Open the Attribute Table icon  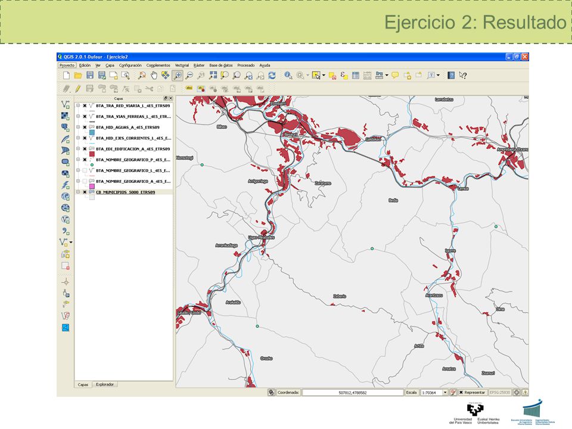pyautogui.click(x=356, y=76)
